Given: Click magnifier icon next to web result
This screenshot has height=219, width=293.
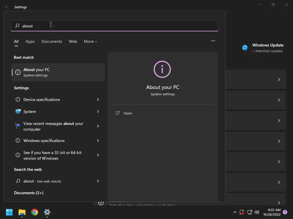Looking at the screenshot, I should pos(18,181).
